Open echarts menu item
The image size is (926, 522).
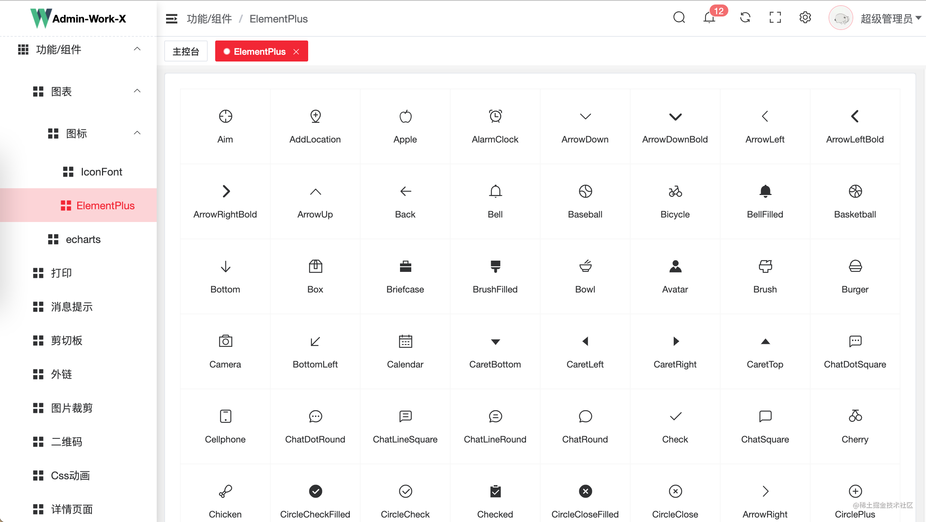[x=78, y=239]
